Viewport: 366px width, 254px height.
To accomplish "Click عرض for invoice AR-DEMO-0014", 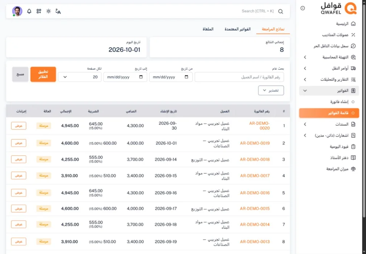I will click(19, 224).
